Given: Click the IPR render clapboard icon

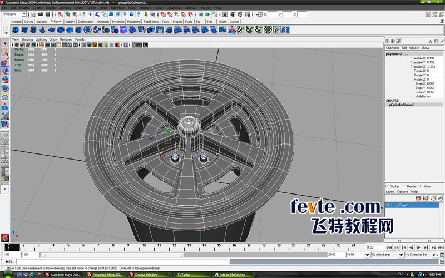Looking at the screenshot, I should 240,14.
